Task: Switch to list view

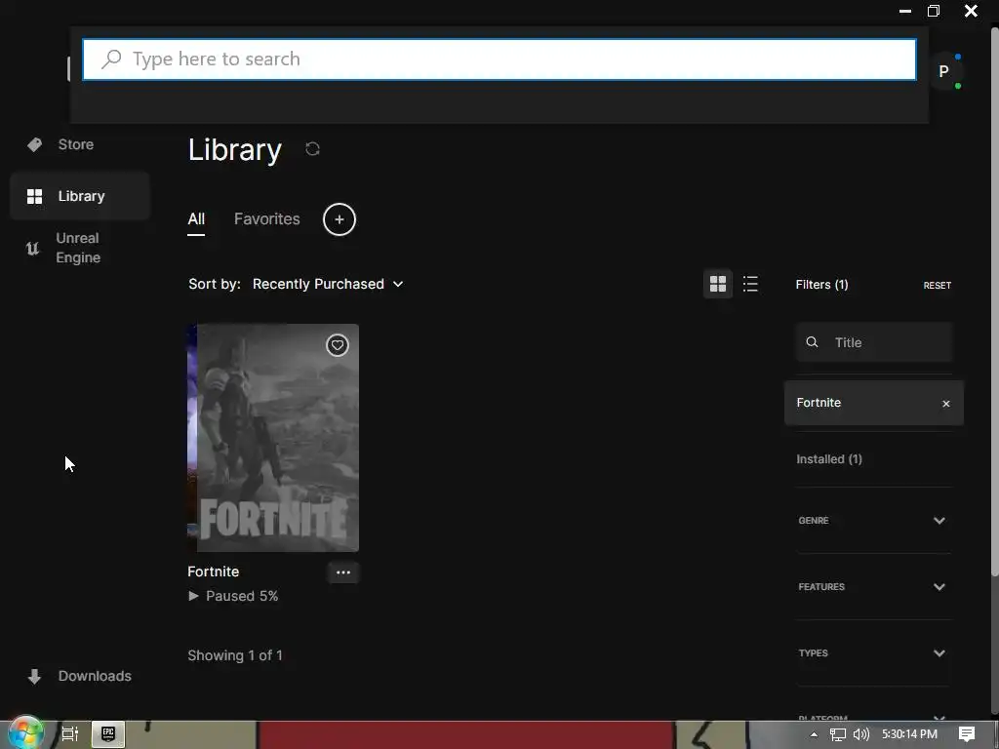Action: coord(750,284)
